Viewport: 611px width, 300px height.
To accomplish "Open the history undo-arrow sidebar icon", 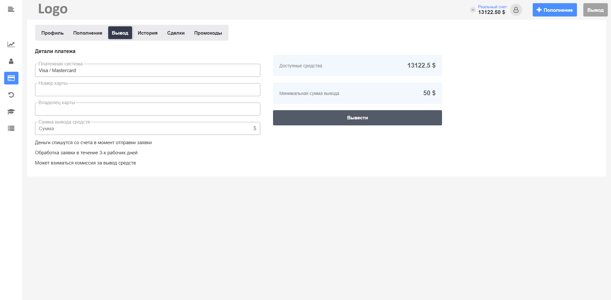I will [x=11, y=95].
